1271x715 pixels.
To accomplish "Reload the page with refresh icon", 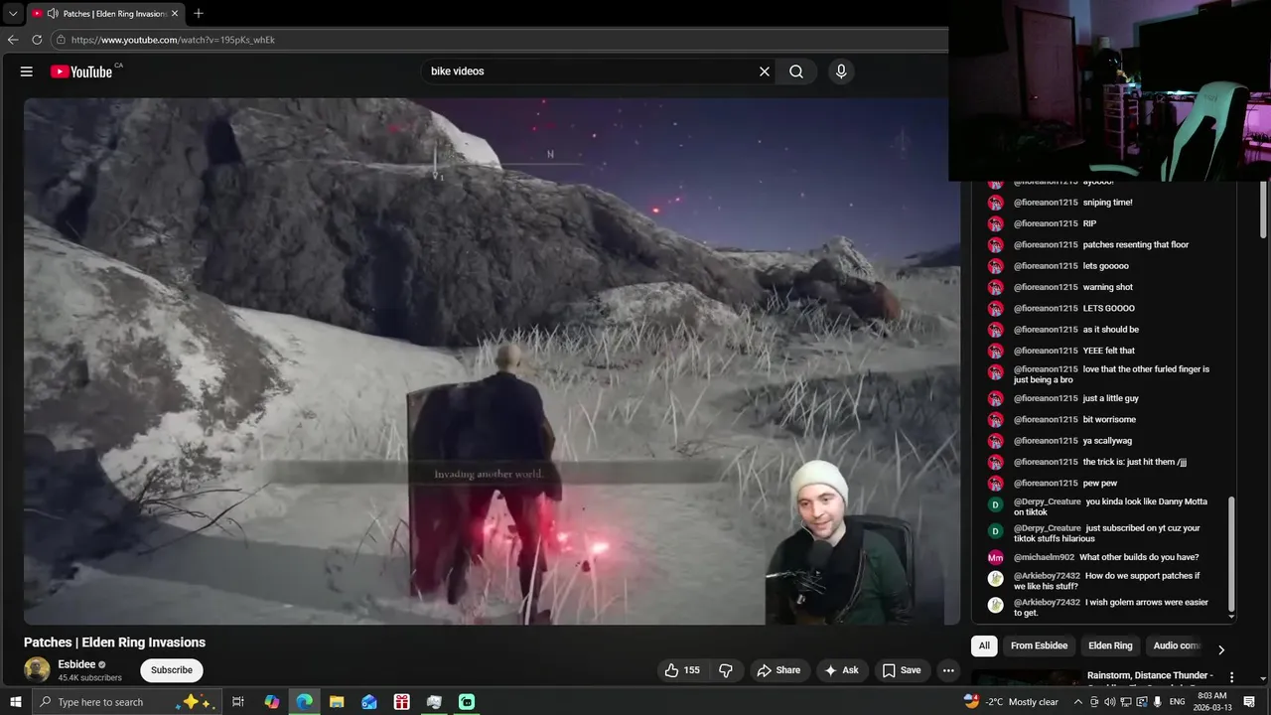I will pyautogui.click(x=37, y=40).
